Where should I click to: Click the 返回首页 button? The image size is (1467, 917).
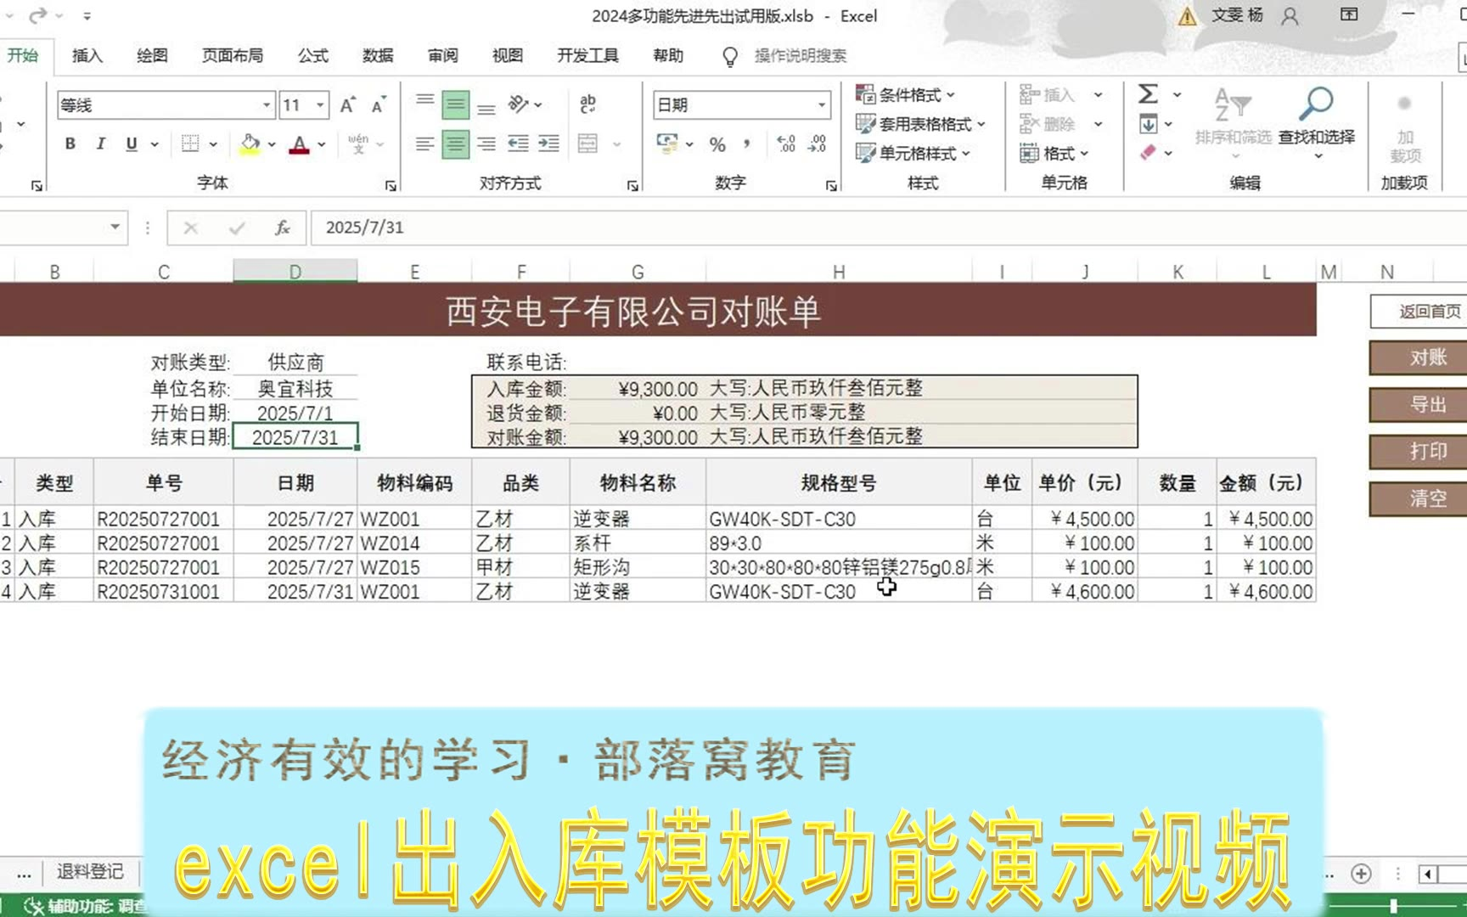[x=1419, y=312]
